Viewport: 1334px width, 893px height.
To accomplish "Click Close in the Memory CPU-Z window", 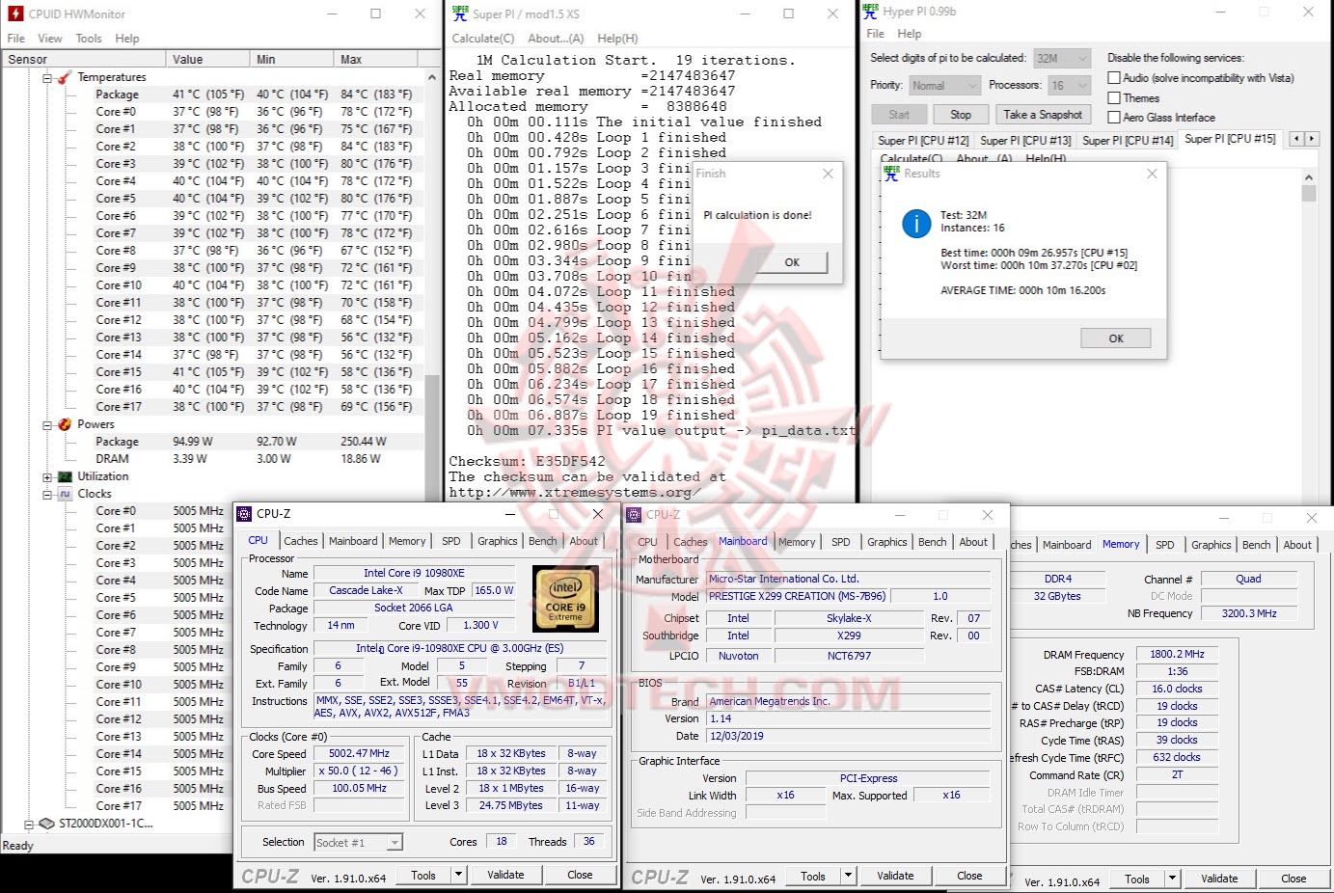I will 1293,879.
